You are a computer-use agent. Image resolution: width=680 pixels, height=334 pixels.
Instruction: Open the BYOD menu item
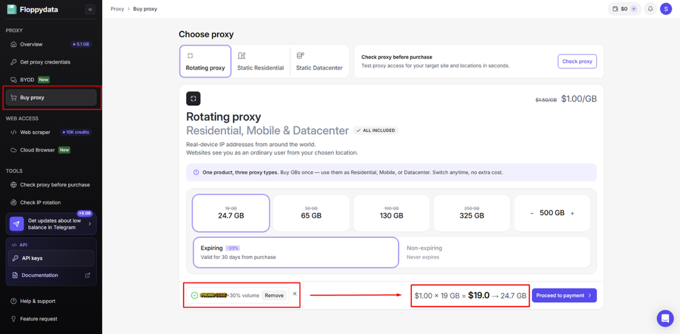51,79
